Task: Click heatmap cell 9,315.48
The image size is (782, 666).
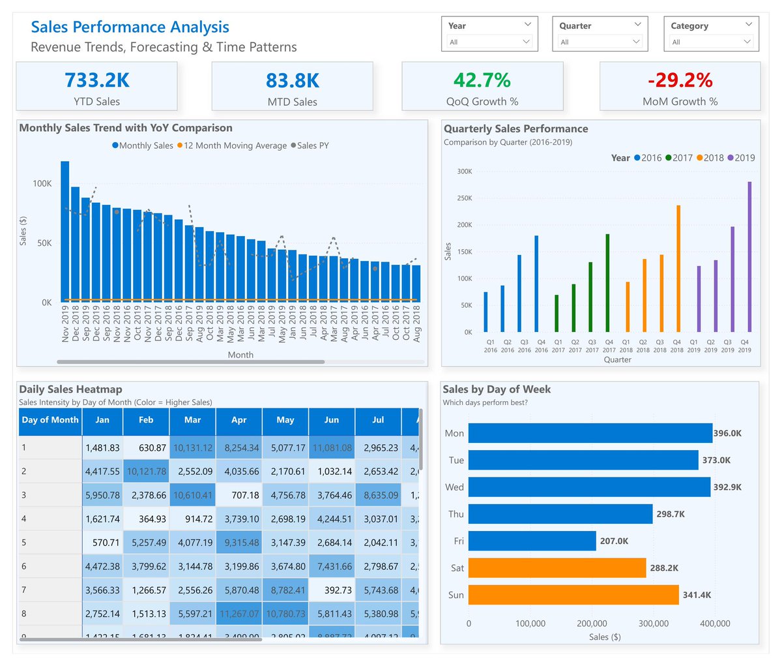Action: pos(239,543)
